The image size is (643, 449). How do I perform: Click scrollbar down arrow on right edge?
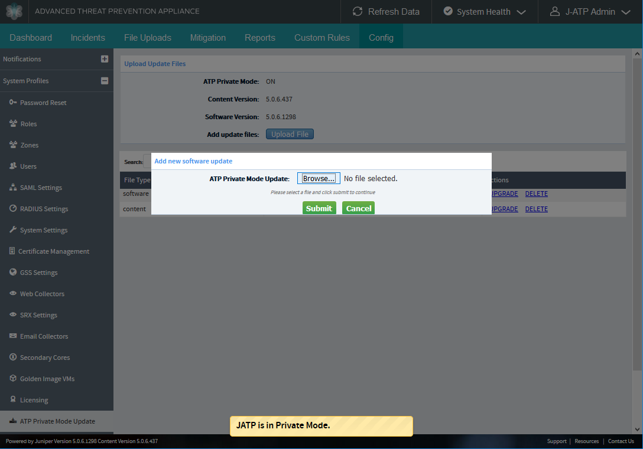[x=637, y=430]
